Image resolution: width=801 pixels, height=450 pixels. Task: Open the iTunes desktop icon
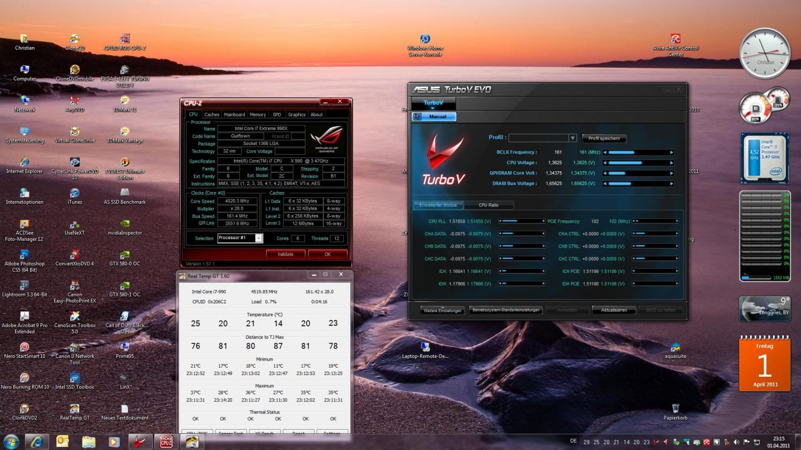(74, 196)
